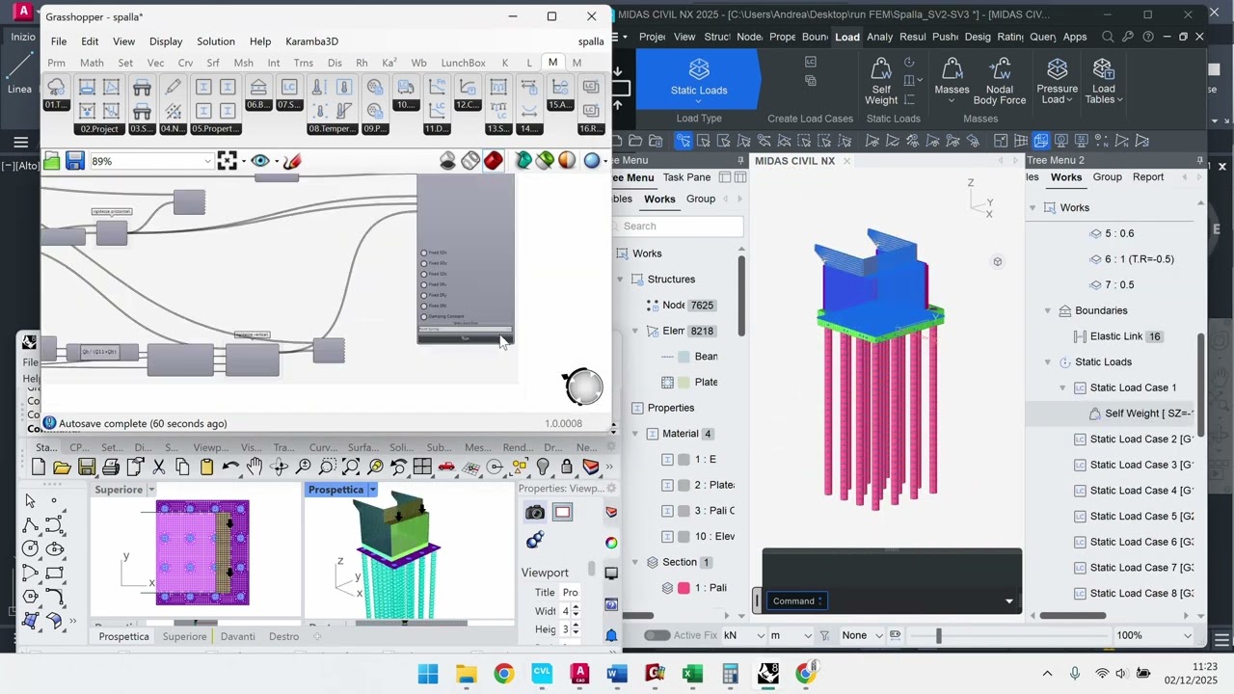
Task: Enable shaded preview red cylinder icon
Action: (x=494, y=161)
